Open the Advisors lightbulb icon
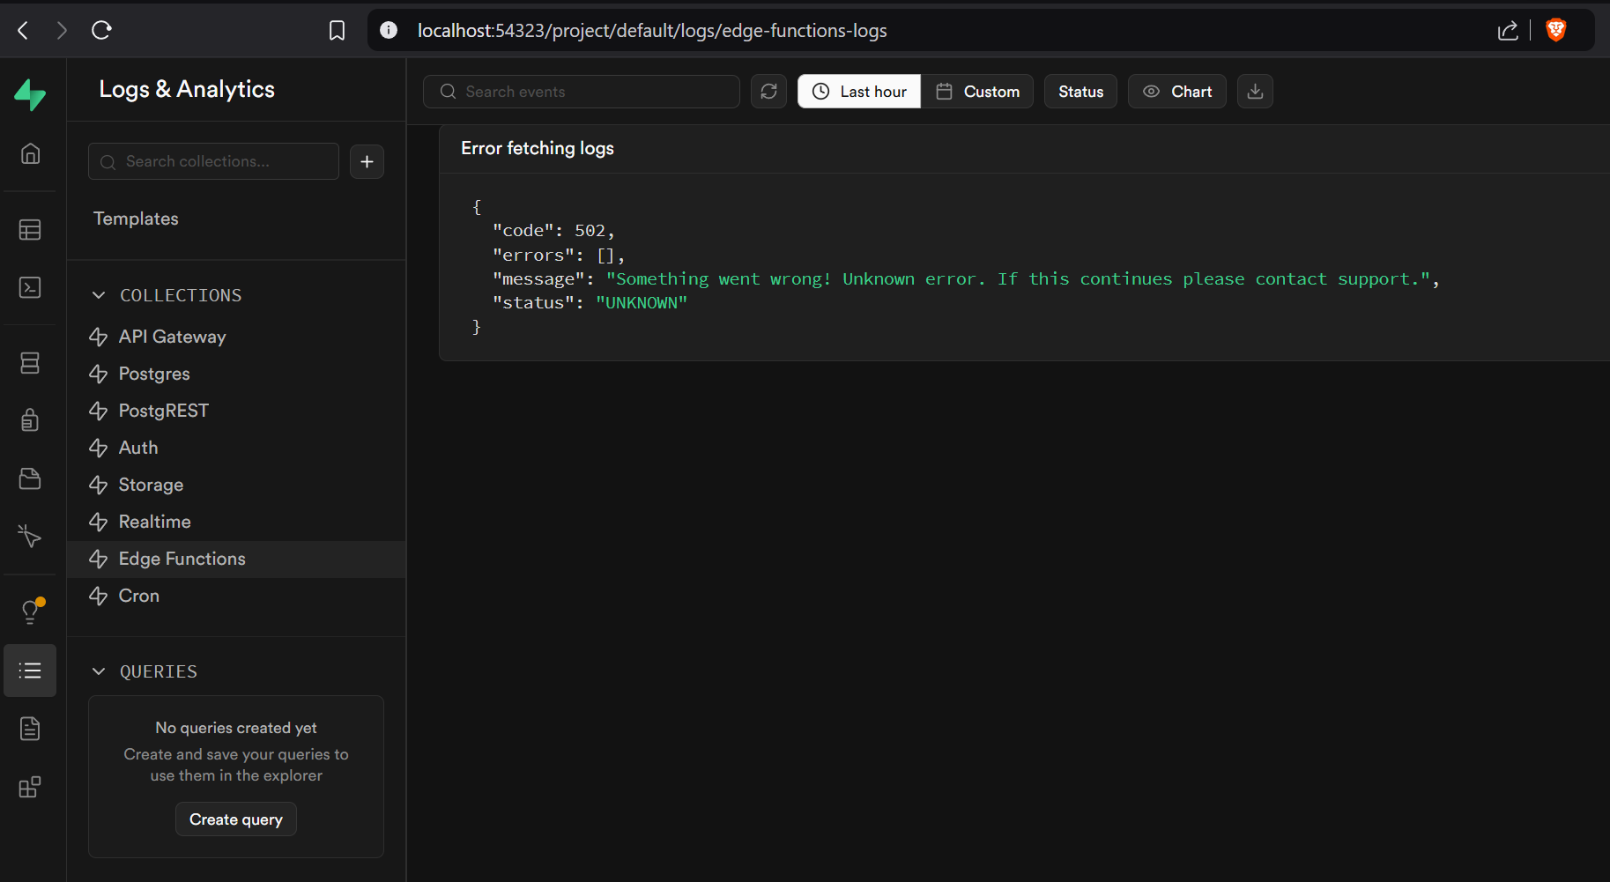Screen dimensions: 1610x882 [x=31, y=611]
